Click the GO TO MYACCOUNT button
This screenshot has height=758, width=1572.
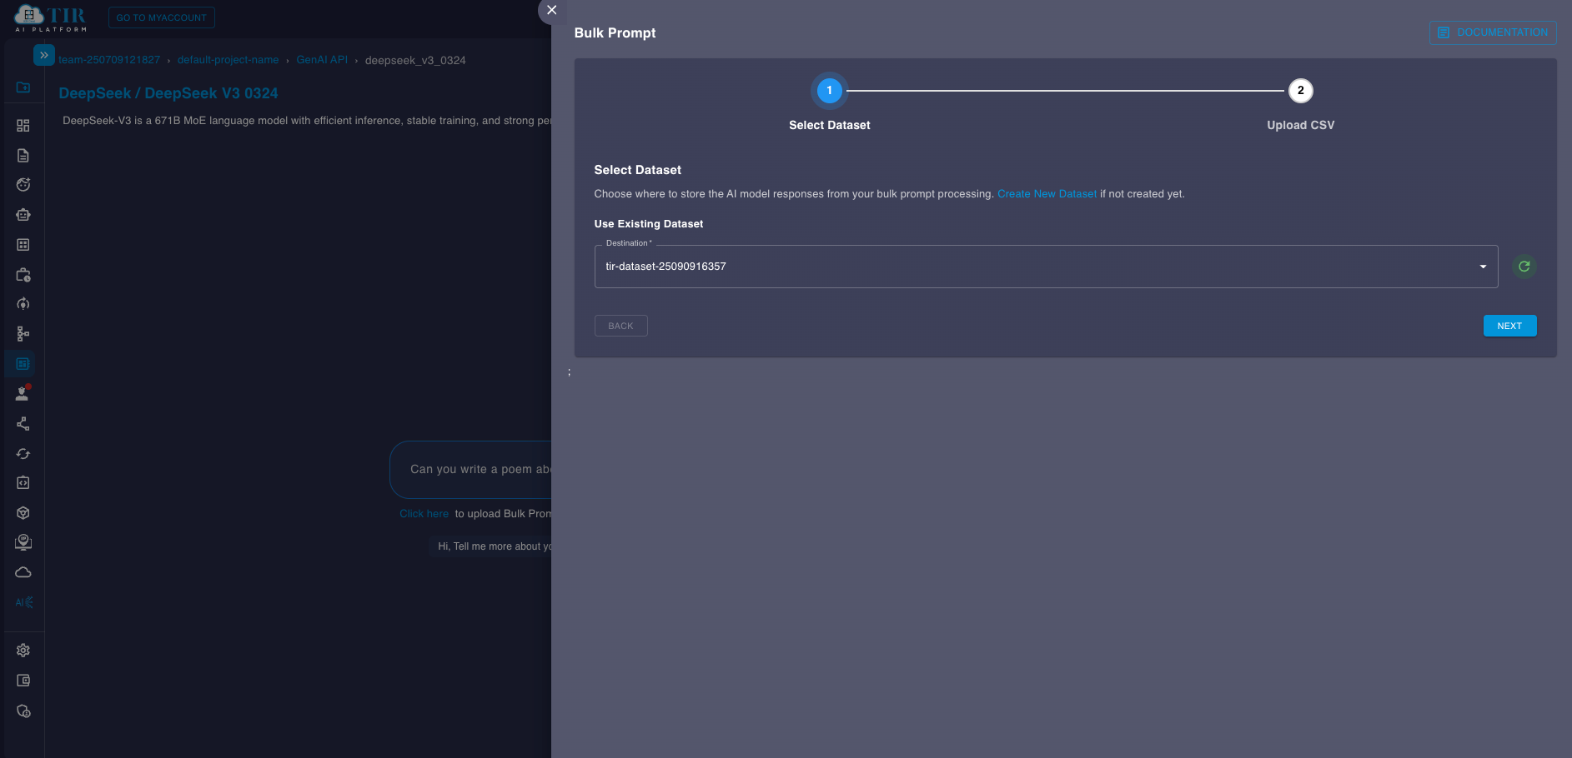click(161, 17)
